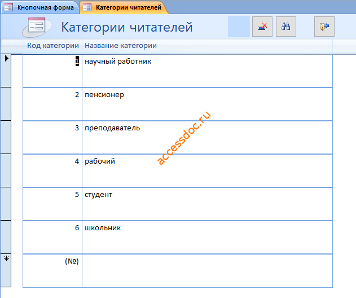Click the empty name field in new record row
Image resolution: width=356 pixels, height=298 pixels.
point(207,271)
